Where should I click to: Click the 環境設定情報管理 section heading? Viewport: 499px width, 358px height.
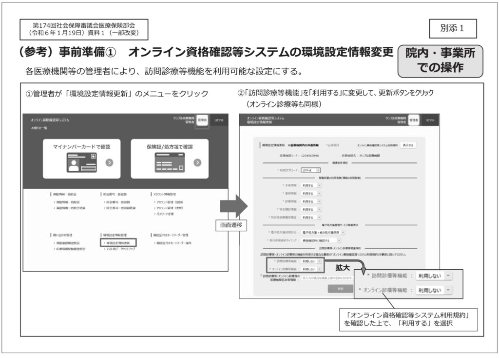click(x=115, y=235)
